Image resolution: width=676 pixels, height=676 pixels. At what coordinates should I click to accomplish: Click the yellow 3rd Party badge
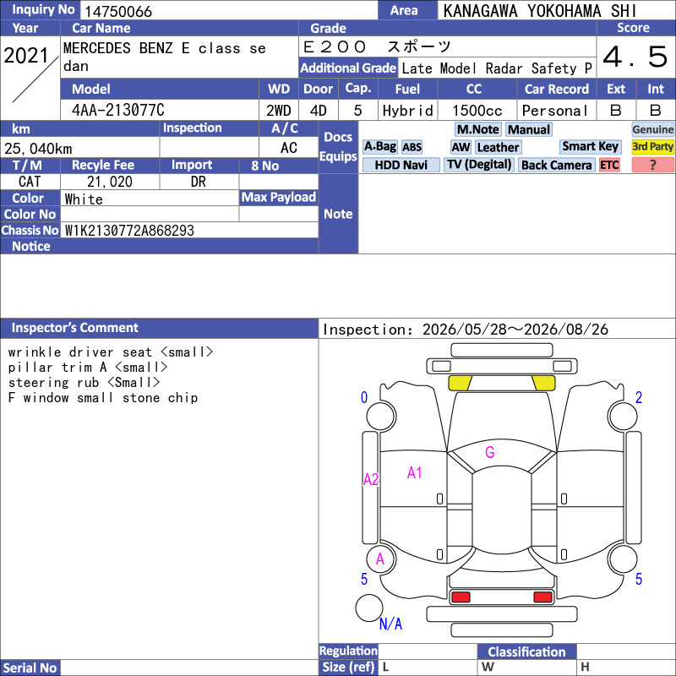(x=652, y=147)
